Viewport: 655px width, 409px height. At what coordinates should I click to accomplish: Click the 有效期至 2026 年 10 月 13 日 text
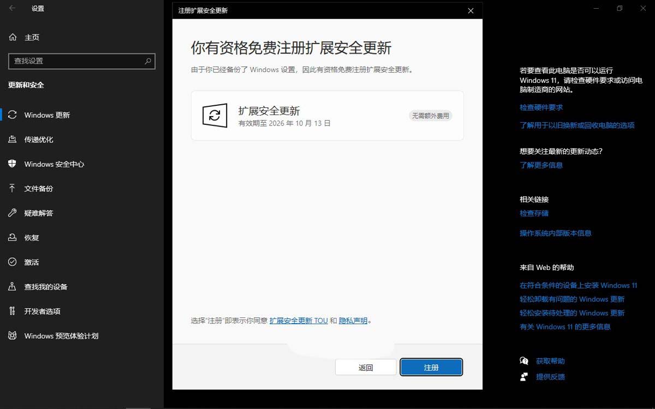(x=284, y=123)
